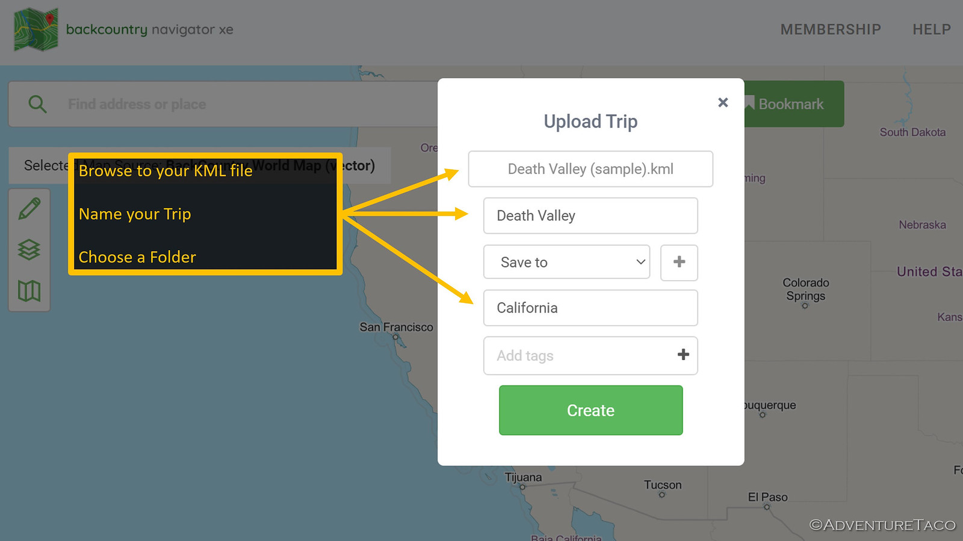Click the Death Valley (sample).kml file field
Image resolution: width=963 pixels, height=541 pixels.
click(590, 169)
